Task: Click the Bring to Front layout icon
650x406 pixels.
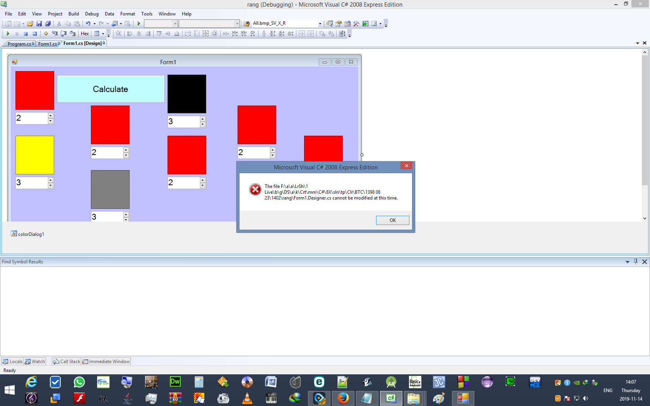Action: tap(322, 34)
